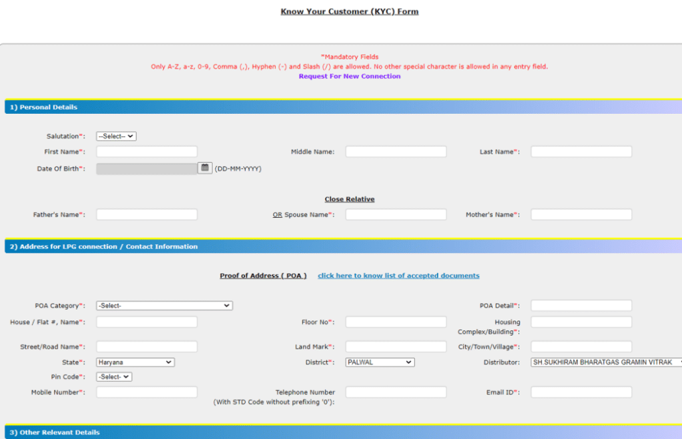The image size is (682, 439).
Task: Click the Father's Name input field
Action: pyautogui.click(x=147, y=214)
